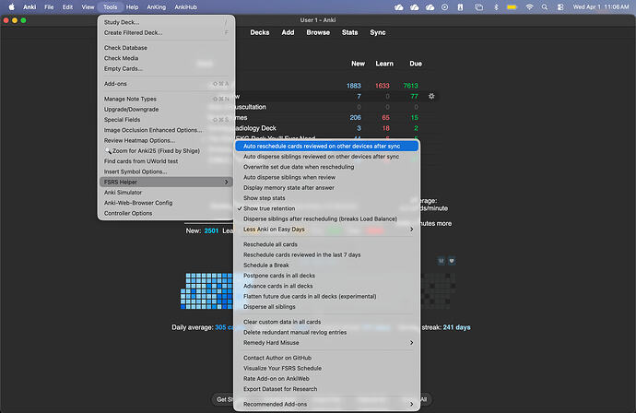636x413 pixels.
Task: Choose Export Dataset for Research
Action: click(327, 389)
